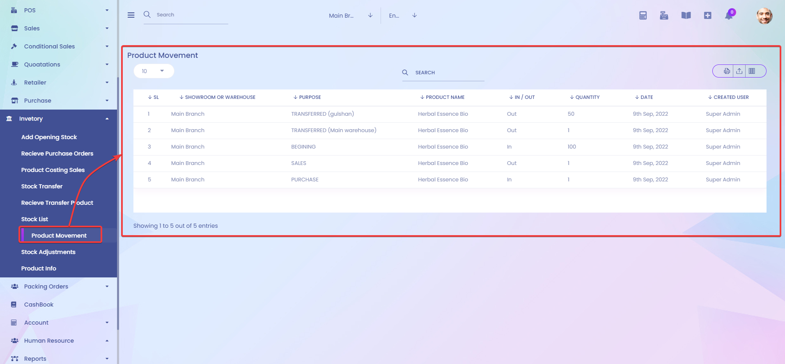Open Stock List page
Viewport: 785px width, 364px height.
pos(34,219)
